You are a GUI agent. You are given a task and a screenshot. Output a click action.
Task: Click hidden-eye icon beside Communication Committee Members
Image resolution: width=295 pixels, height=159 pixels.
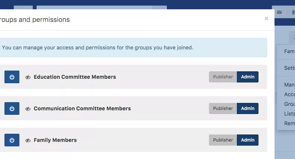[28, 109]
